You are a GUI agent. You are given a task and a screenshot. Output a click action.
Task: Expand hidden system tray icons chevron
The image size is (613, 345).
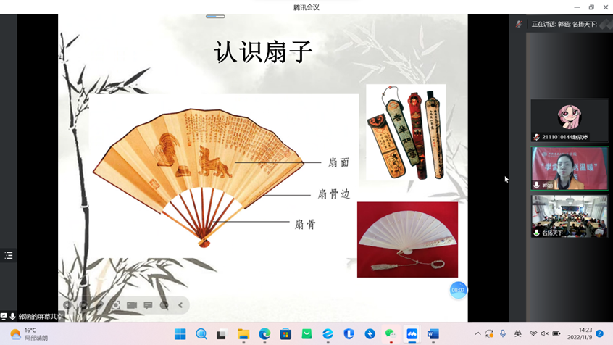[478, 334]
